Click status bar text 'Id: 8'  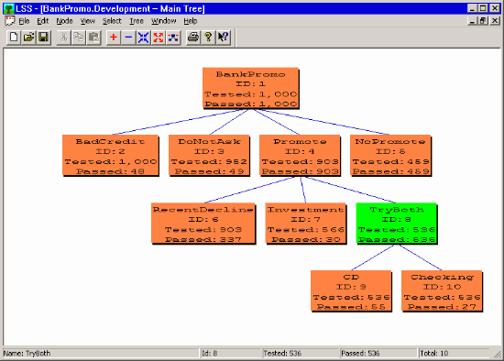210,354
